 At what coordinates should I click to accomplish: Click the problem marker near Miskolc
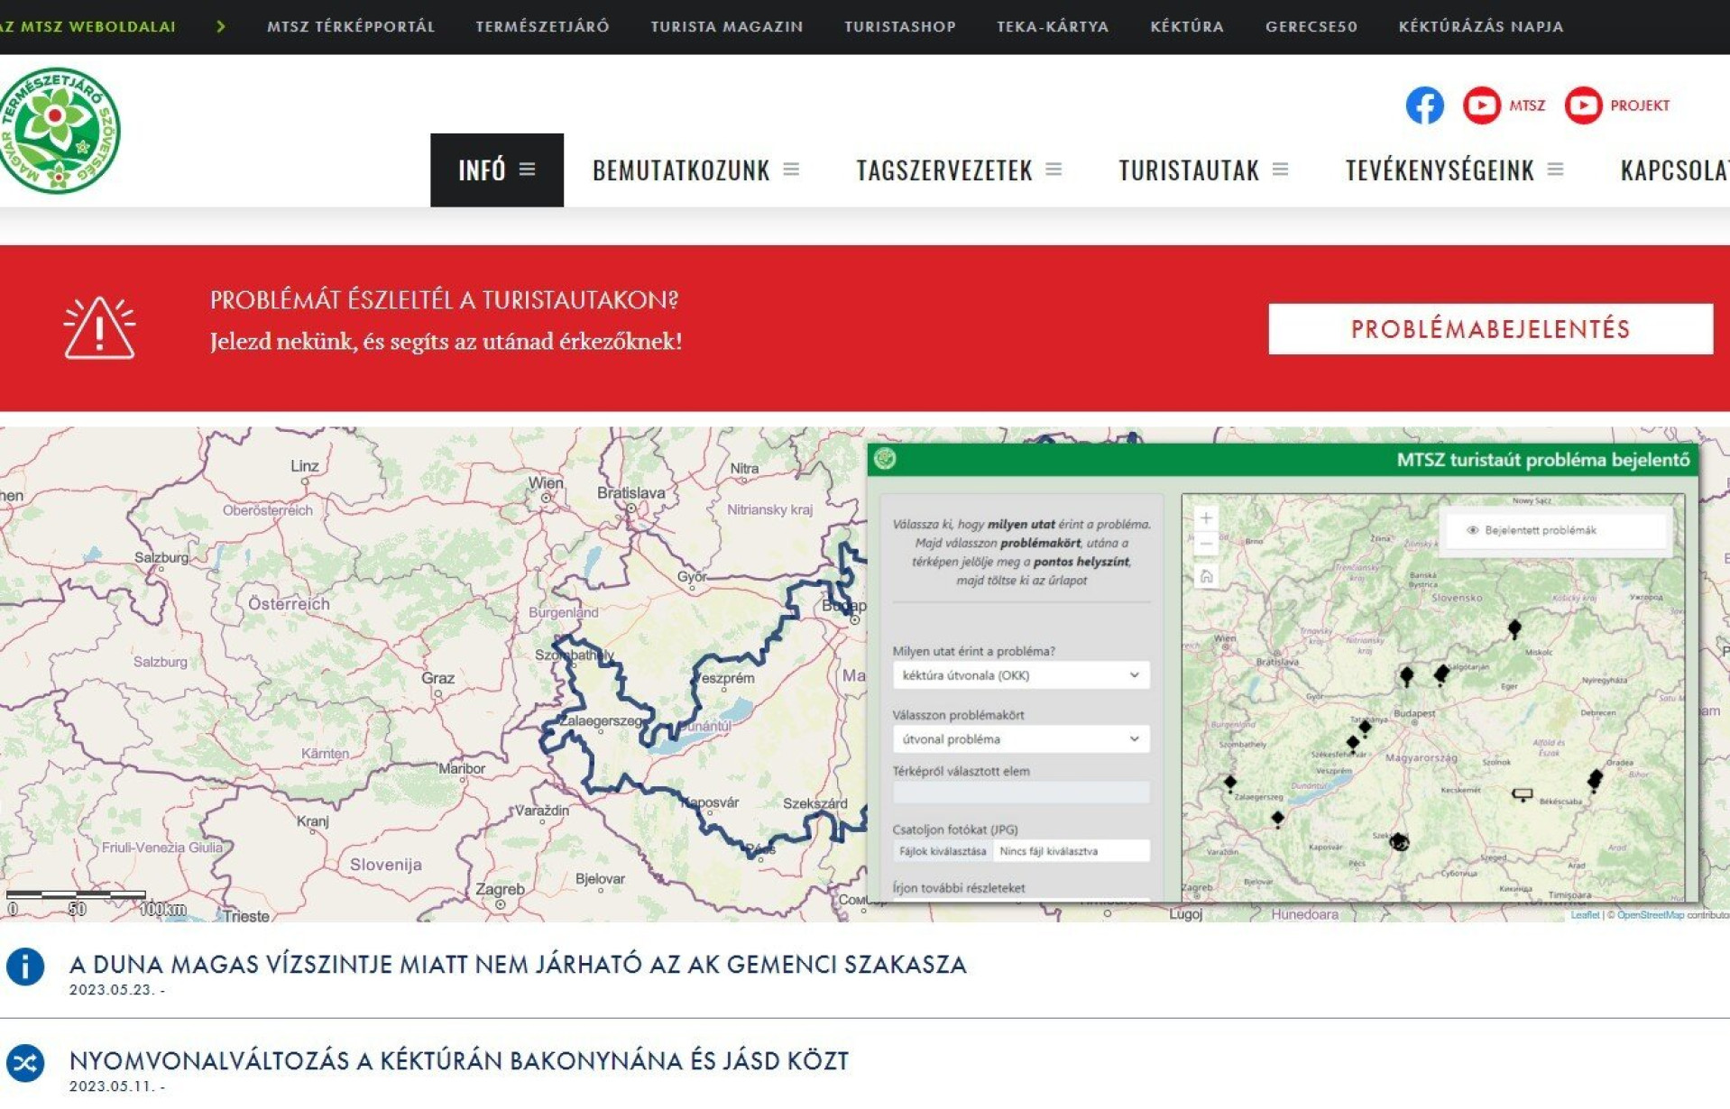point(1514,628)
